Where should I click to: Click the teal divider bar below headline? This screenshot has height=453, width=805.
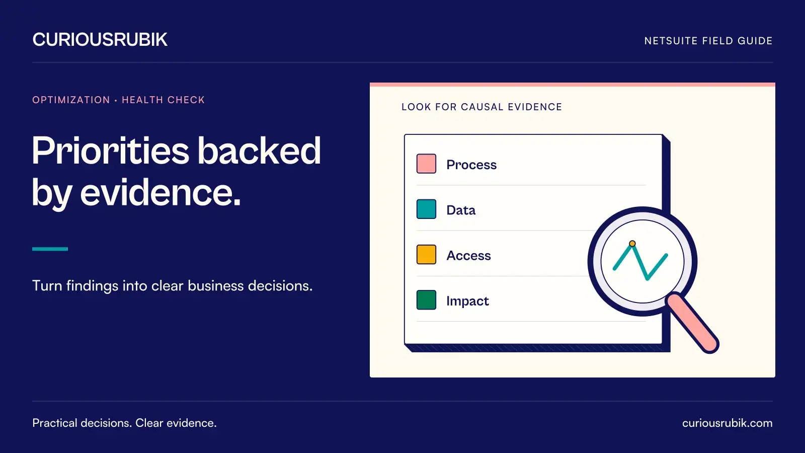(x=50, y=249)
